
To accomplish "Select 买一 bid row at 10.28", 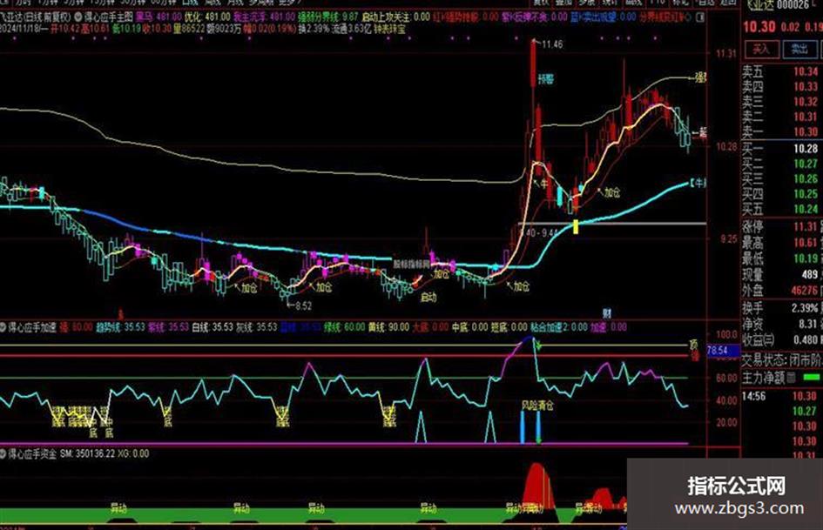I will [781, 149].
